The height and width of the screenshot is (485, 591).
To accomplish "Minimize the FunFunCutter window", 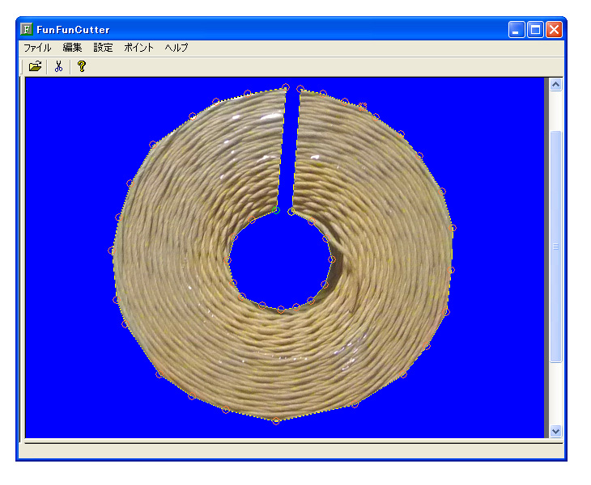I will click(x=517, y=29).
